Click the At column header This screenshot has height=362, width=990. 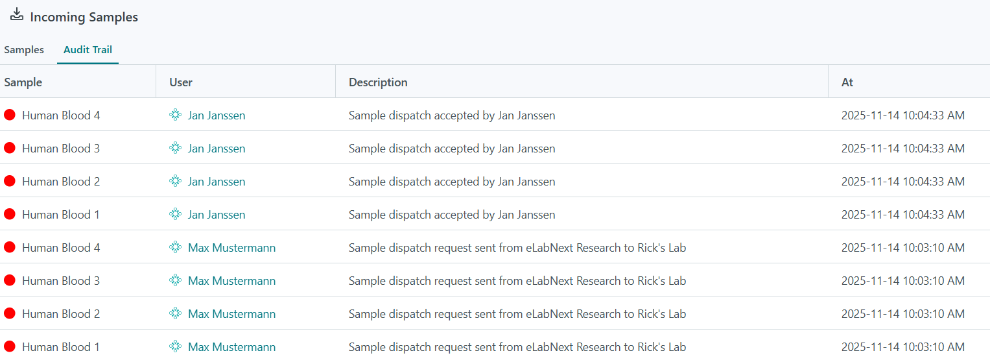(847, 82)
